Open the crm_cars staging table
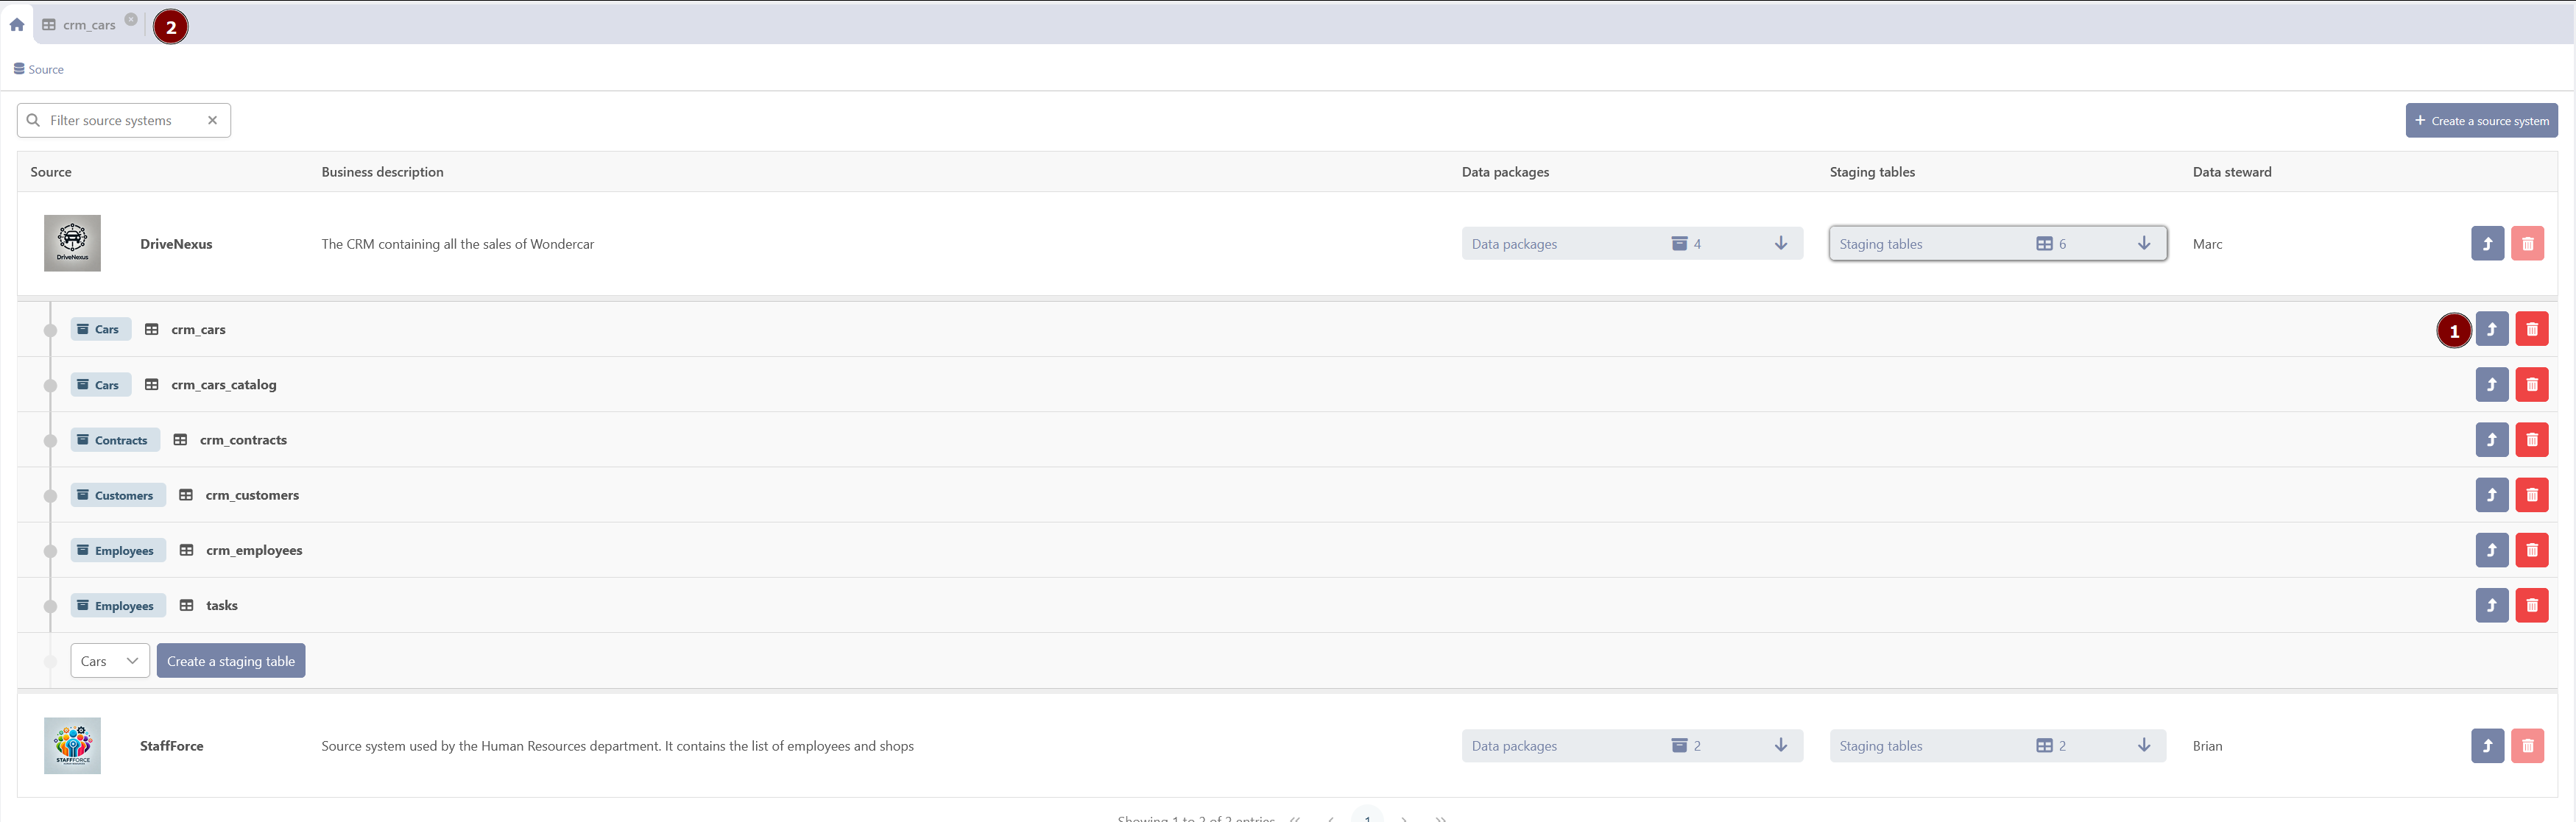The width and height of the screenshot is (2576, 822). 2491,329
